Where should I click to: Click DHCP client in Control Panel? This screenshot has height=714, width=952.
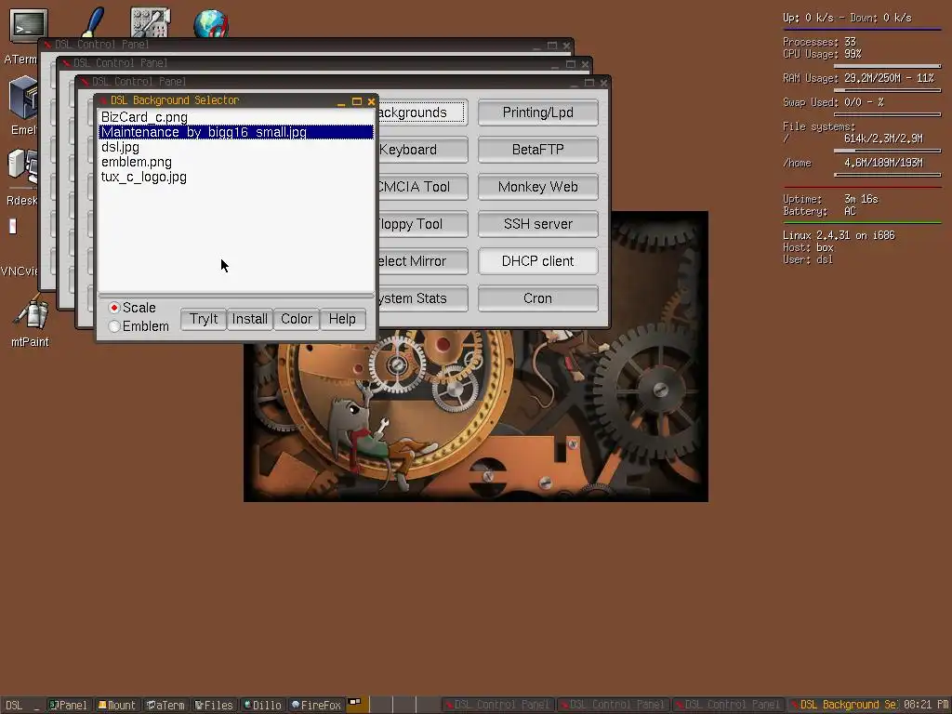click(x=538, y=261)
